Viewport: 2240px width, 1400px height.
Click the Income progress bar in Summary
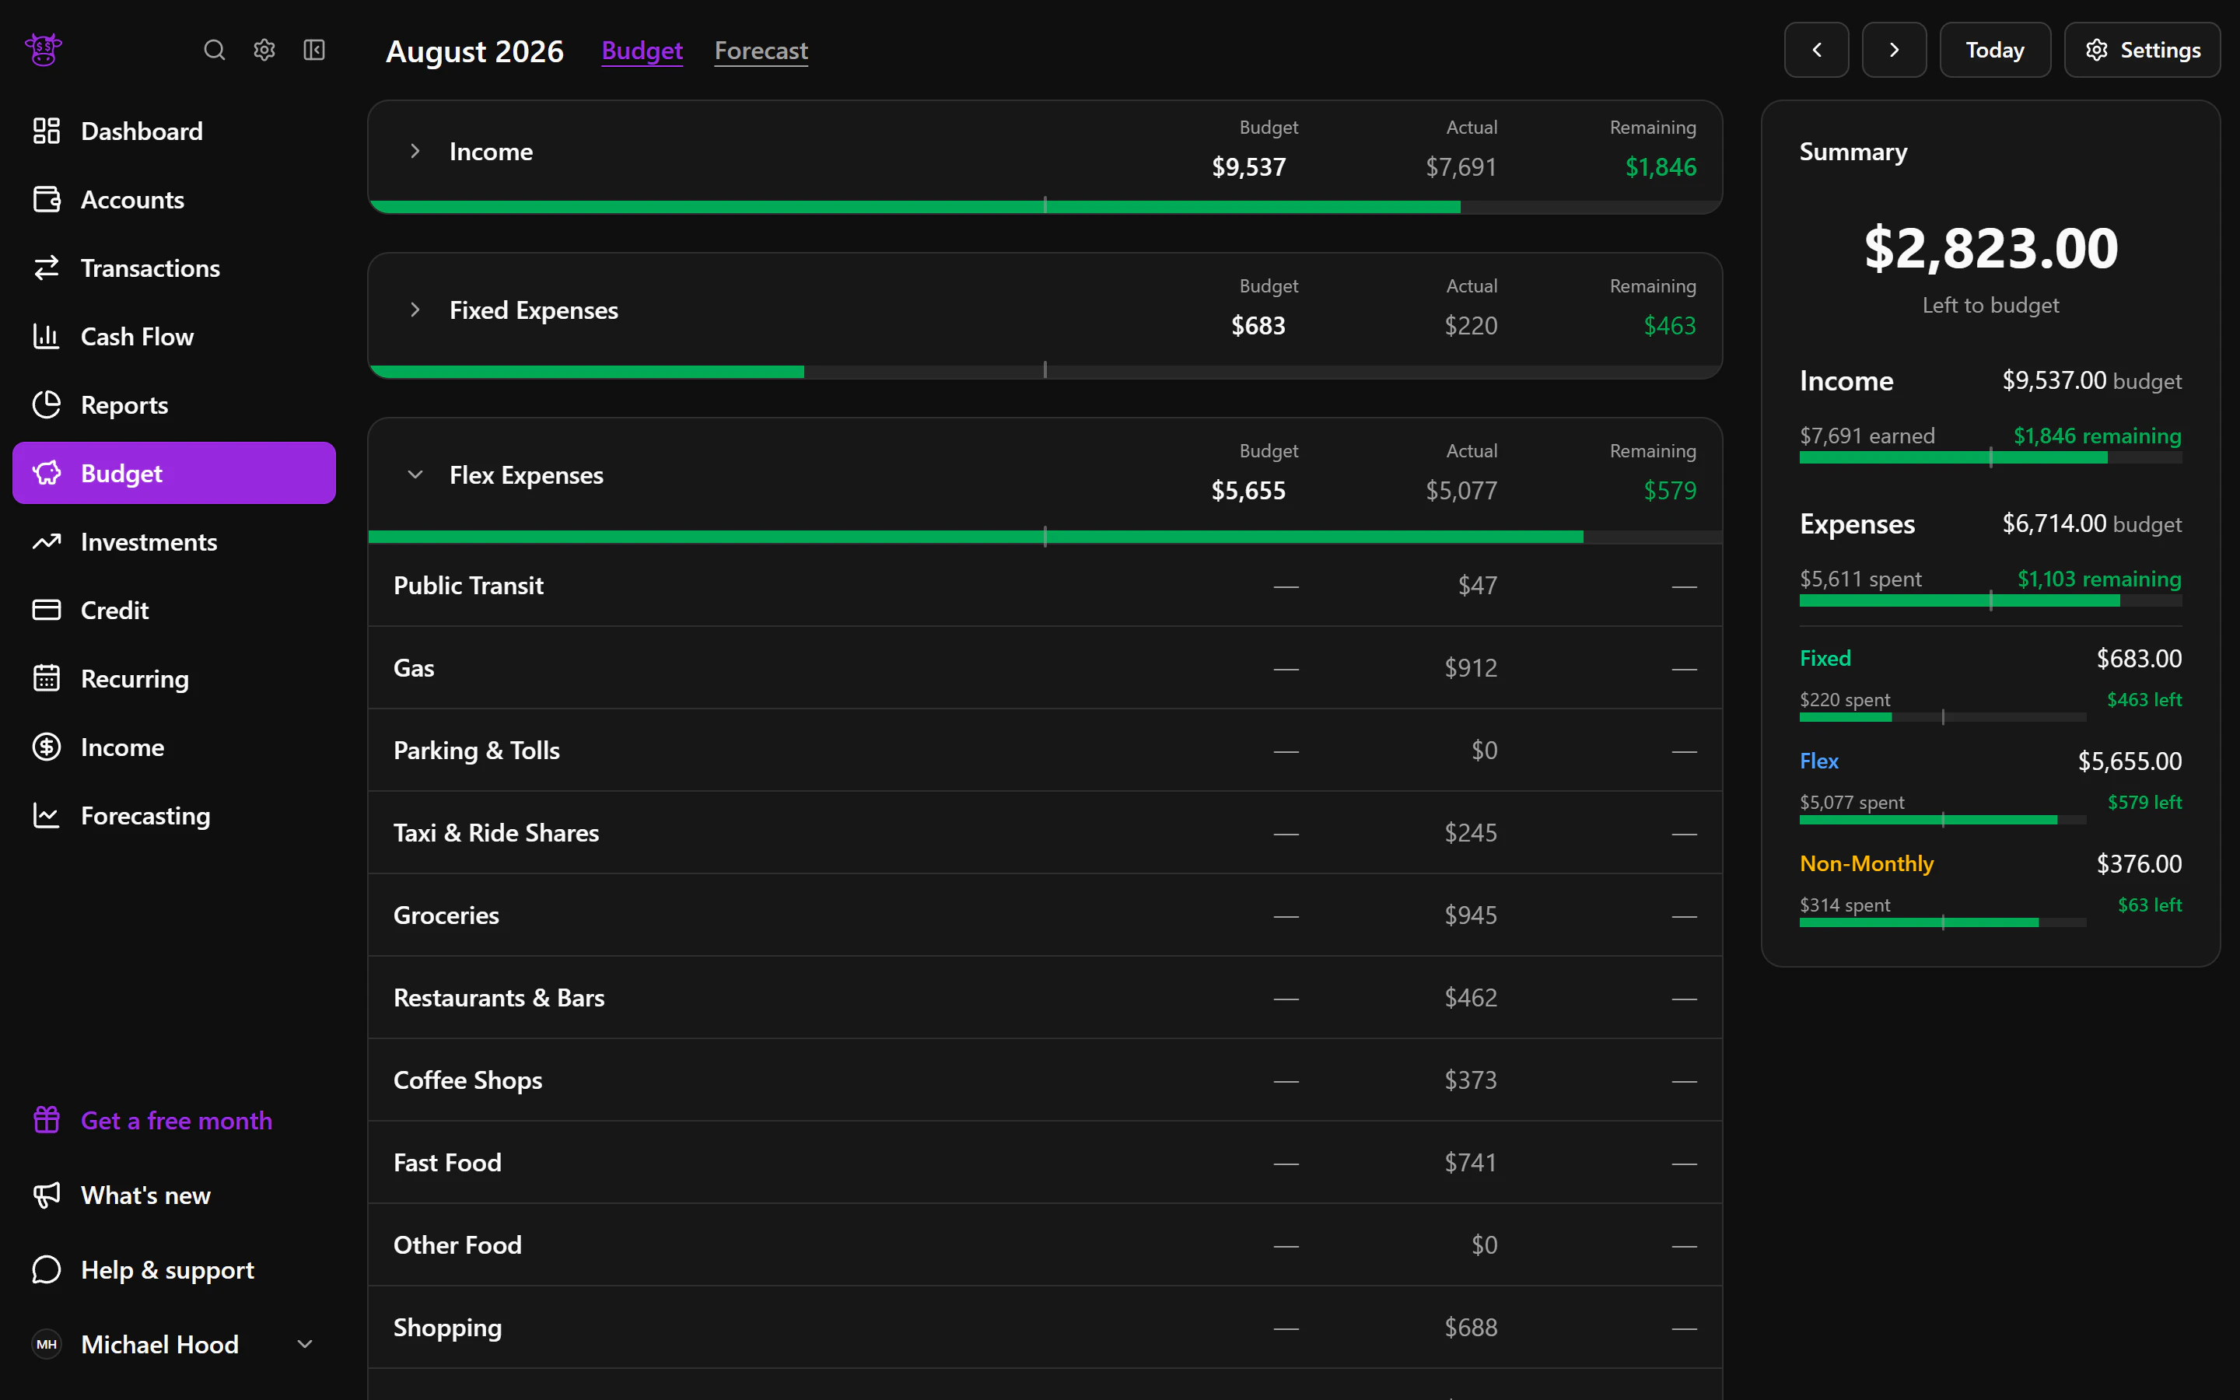[1990, 457]
